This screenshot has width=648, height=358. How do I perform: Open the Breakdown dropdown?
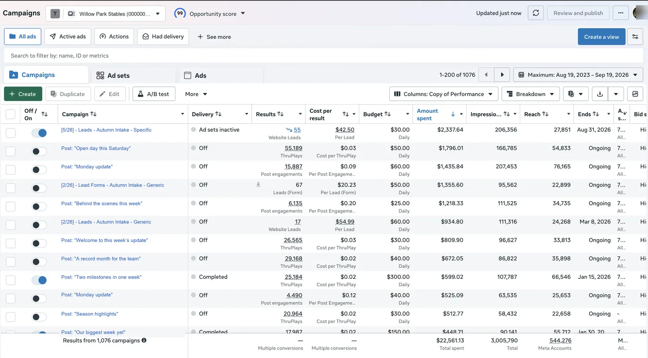pyautogui.click(x=530, y=94)
